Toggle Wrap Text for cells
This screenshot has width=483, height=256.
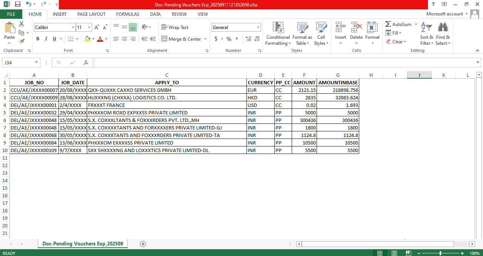(x=175, y=27)
